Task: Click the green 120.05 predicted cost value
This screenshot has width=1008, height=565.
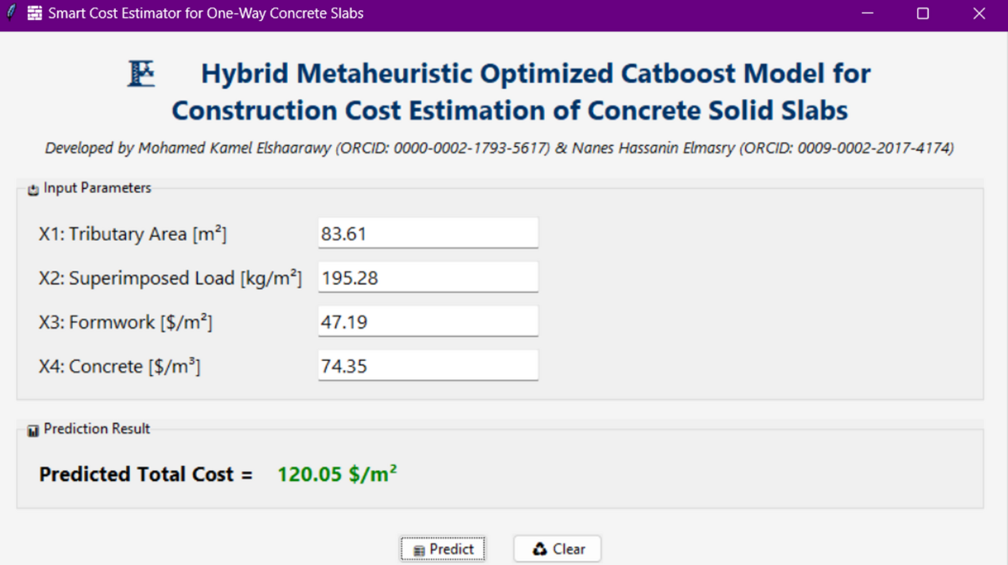Action: click(336, 473)
